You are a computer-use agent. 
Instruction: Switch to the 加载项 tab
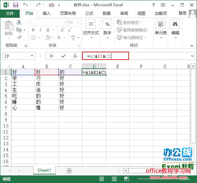point(161,13)
